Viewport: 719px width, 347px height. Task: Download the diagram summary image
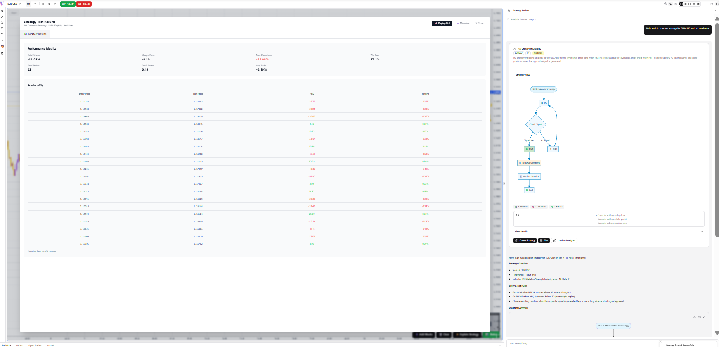[695, 317]
